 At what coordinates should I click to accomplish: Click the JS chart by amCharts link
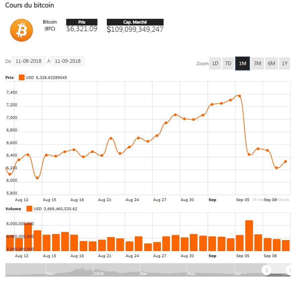[x=270, y=200]
